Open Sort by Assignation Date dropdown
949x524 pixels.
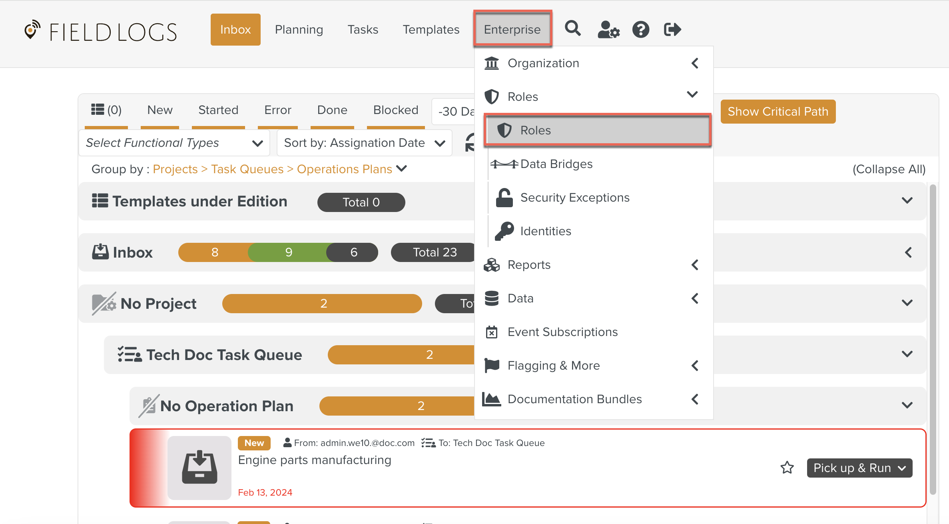(364, 143)
